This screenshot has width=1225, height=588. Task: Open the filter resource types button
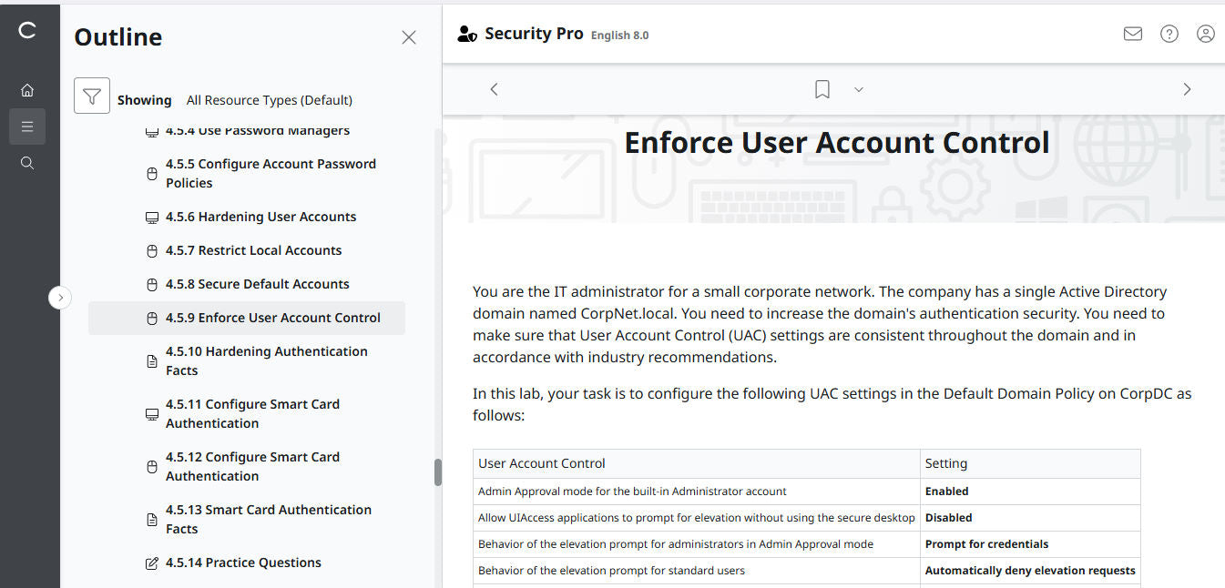92,96
